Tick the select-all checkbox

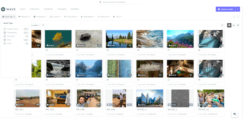point(234,17)
